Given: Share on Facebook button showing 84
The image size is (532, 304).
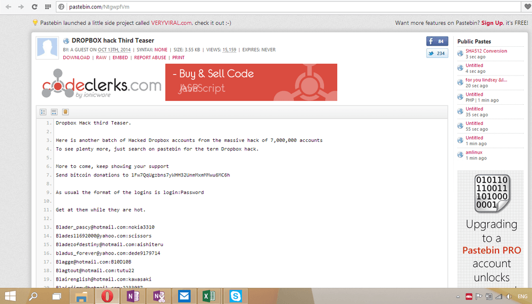Looking at the screenshot, I should click(x=437, y=41).
